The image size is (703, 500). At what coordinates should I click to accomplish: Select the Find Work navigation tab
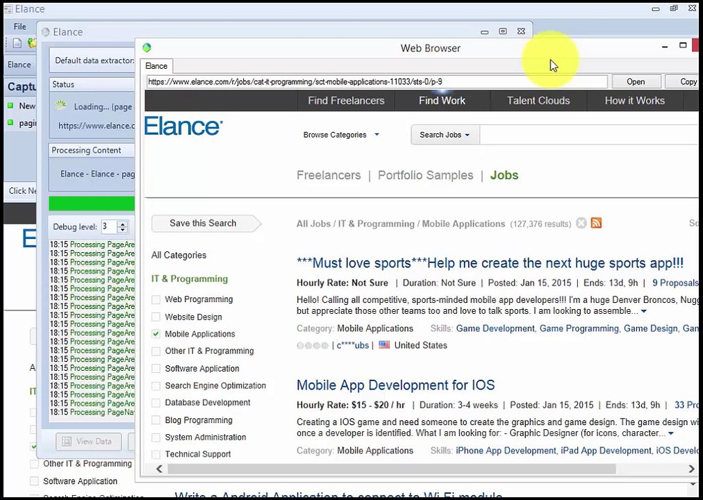click(442, 101)
